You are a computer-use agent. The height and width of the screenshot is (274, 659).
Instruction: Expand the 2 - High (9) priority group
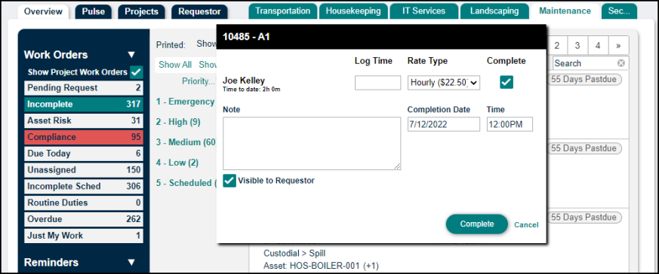(x=178, y=122)
